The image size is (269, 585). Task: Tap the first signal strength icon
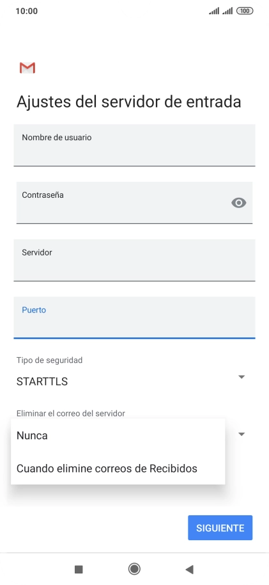(x=214, y=11)
